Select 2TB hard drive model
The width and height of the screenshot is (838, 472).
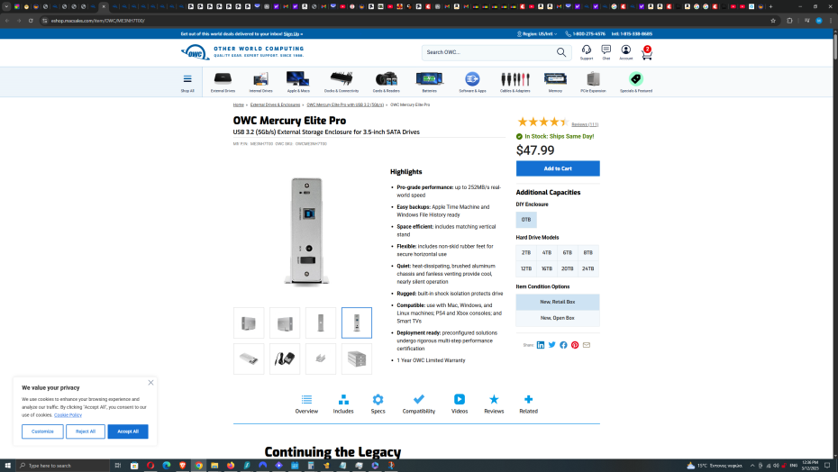click(526, 253)
